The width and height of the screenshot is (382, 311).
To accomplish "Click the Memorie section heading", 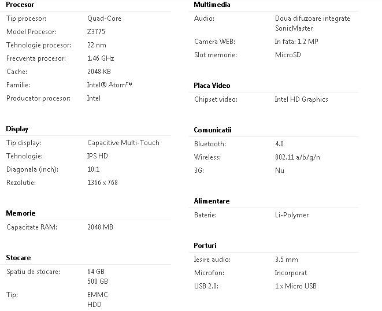I will click(x=21, y=213).
